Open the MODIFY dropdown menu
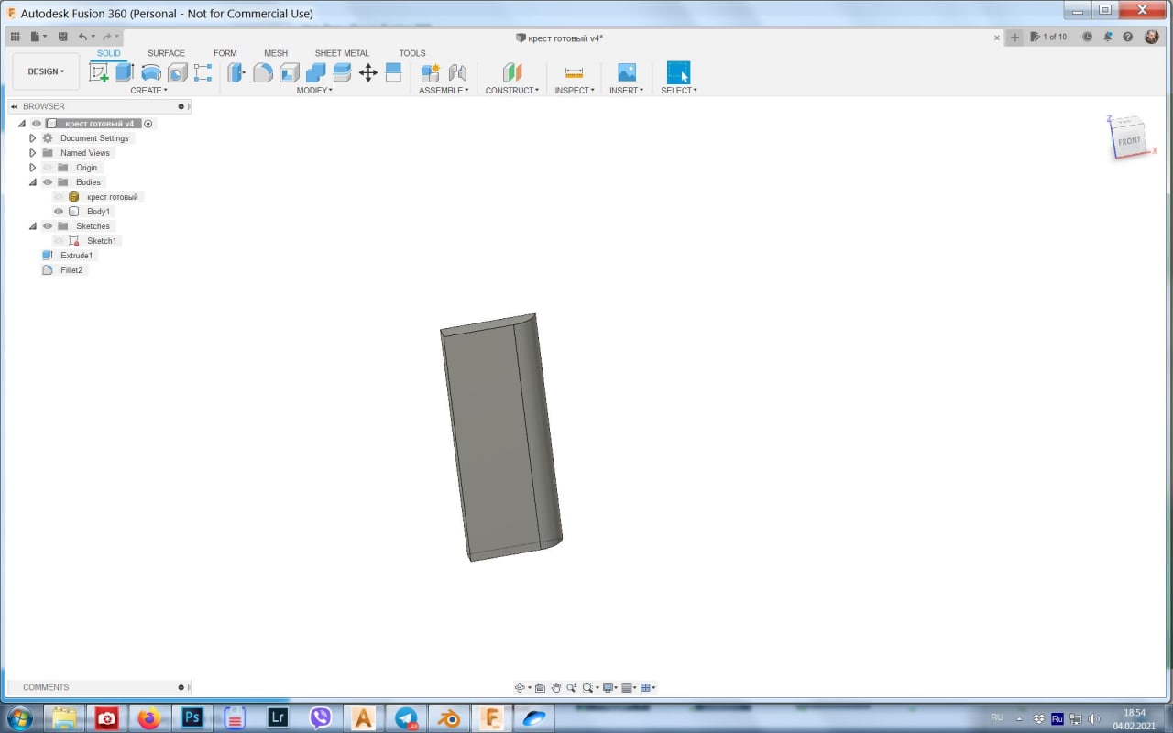The width and height of the screenshot is (1173, 733). (314, 91)
